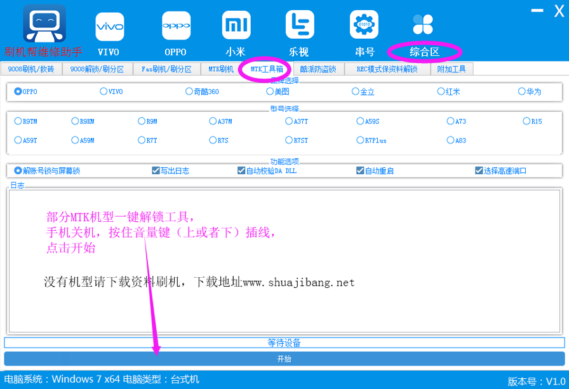Click the 等待设备 progress bar
Image resolution: width=569 pixels, height=389 pixels.
pyautogui.click(x=284, y=343)
